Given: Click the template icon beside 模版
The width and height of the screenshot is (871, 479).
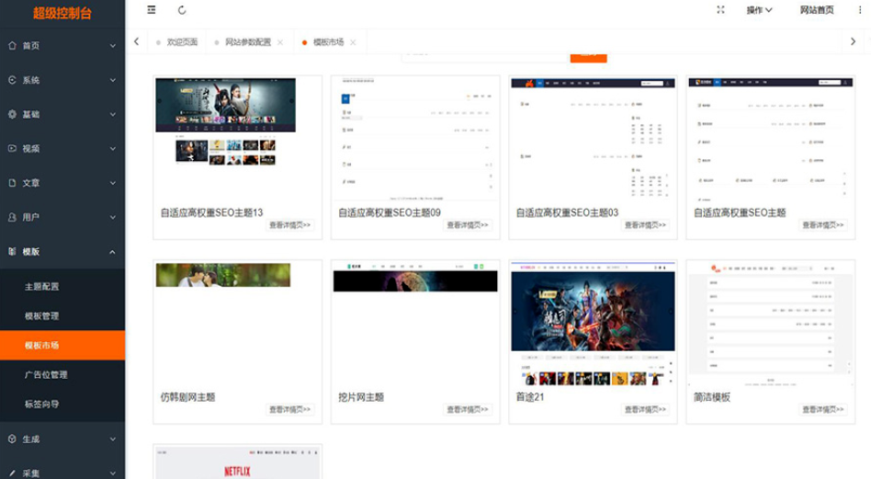Looking at the screenshot, I should (x=12, y=251).
